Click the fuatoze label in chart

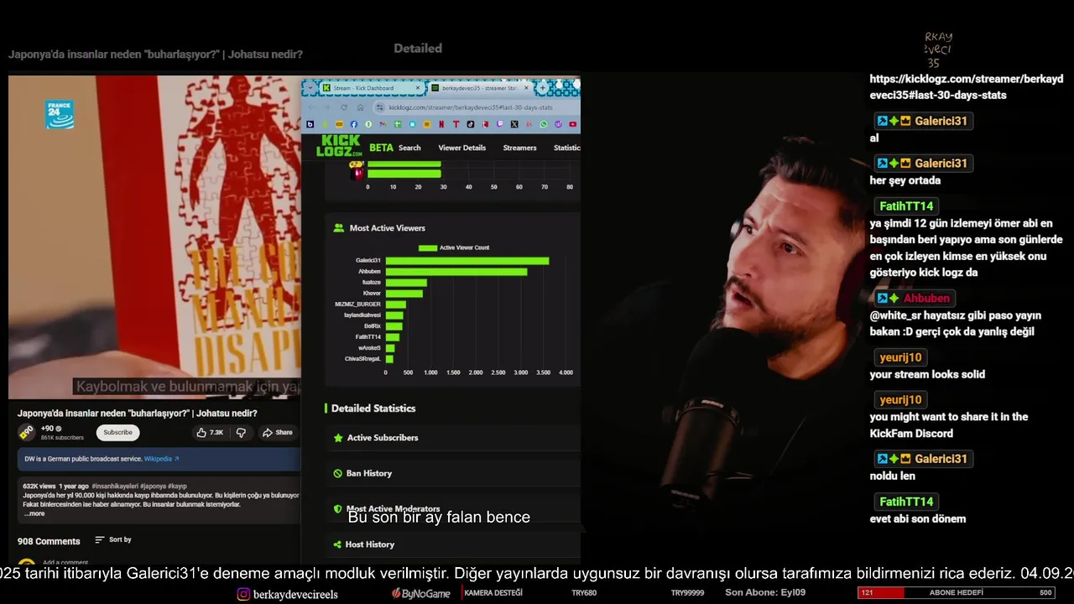click(x=371, y=283)
